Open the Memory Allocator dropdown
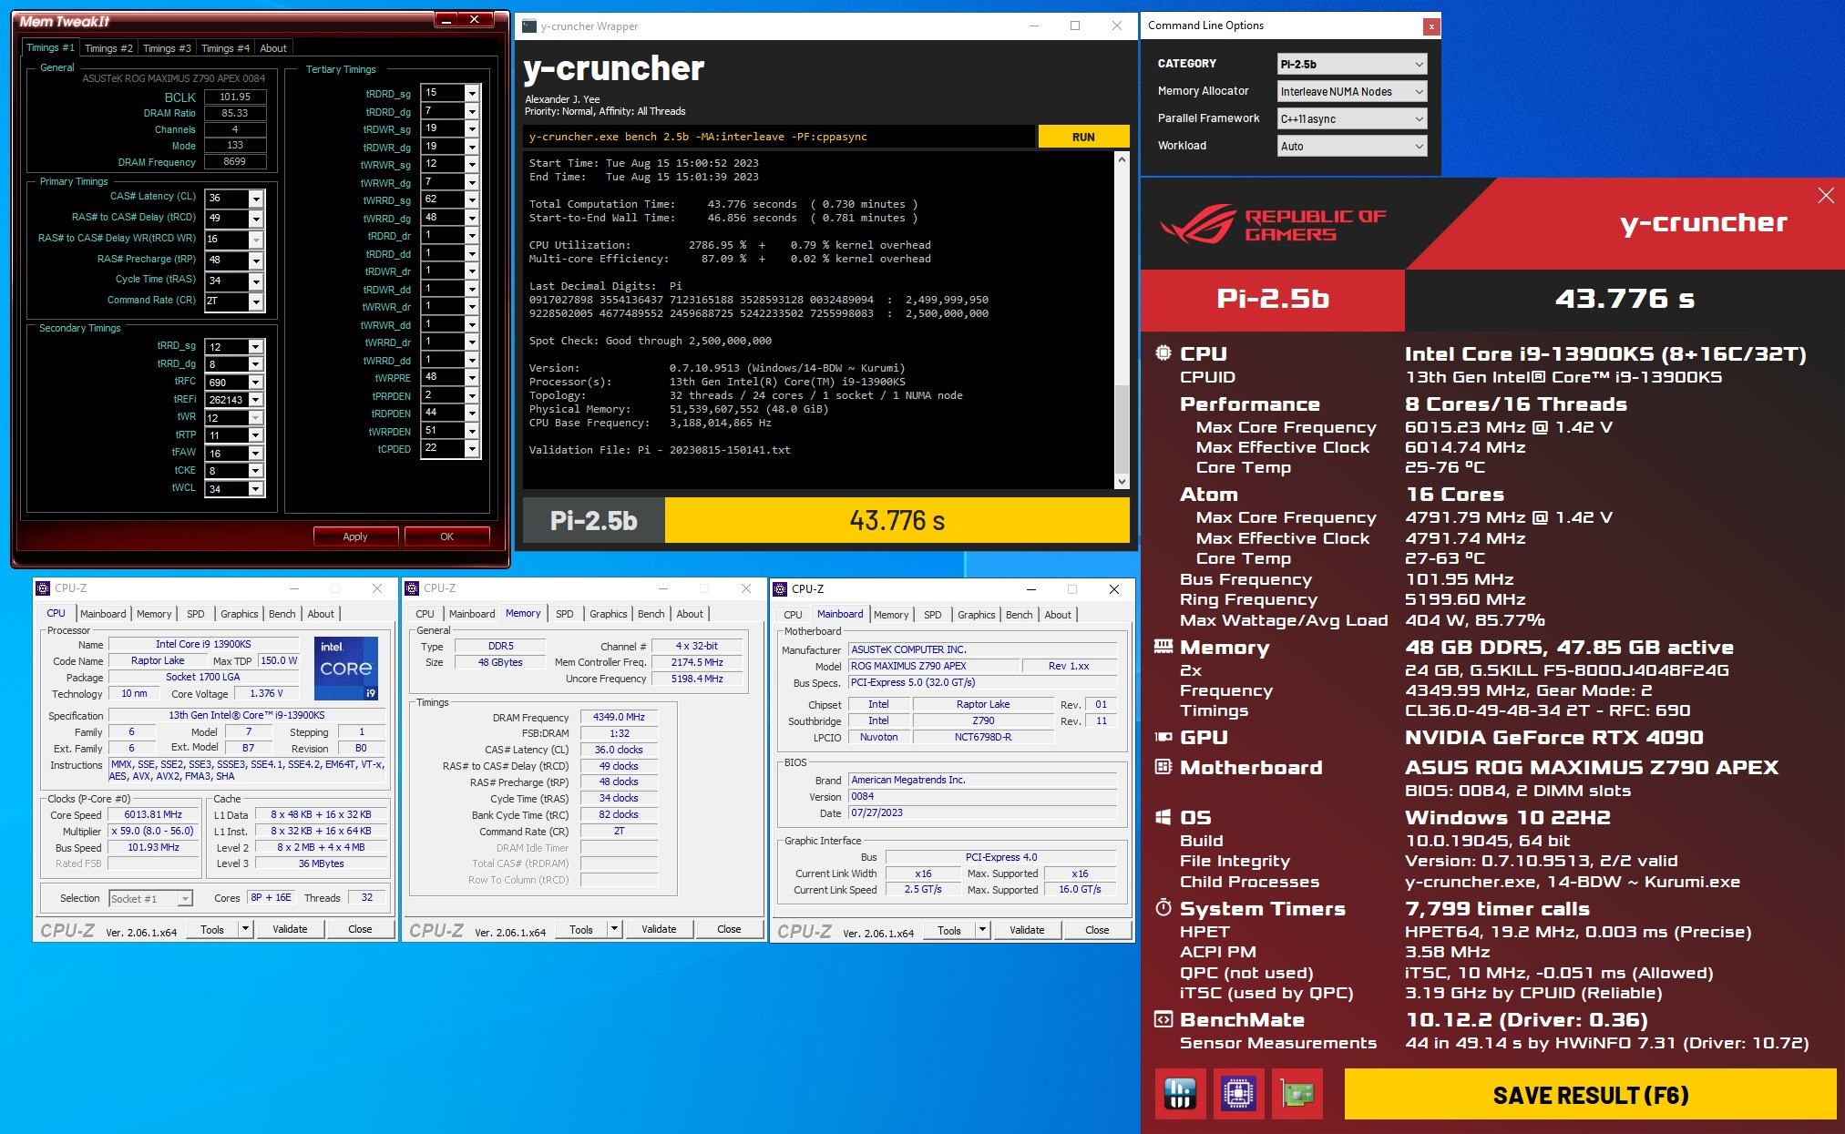This screenshot has height=1134, width=1845. (x=1352, y=91)
